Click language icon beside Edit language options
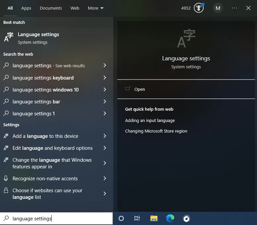Image resolution: width=257 pixels, height=225 pixels. point(6,148)
